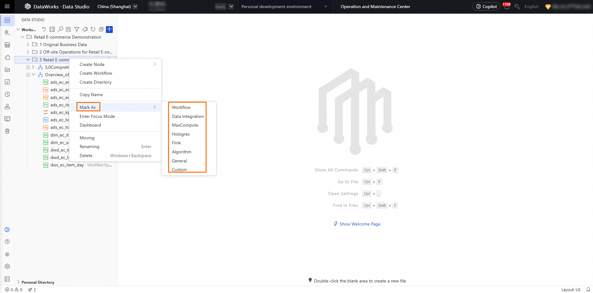593x293 pixels.
Task: Collapse all folders with the stacked-squares icon
Action: [x=101, y=30]
